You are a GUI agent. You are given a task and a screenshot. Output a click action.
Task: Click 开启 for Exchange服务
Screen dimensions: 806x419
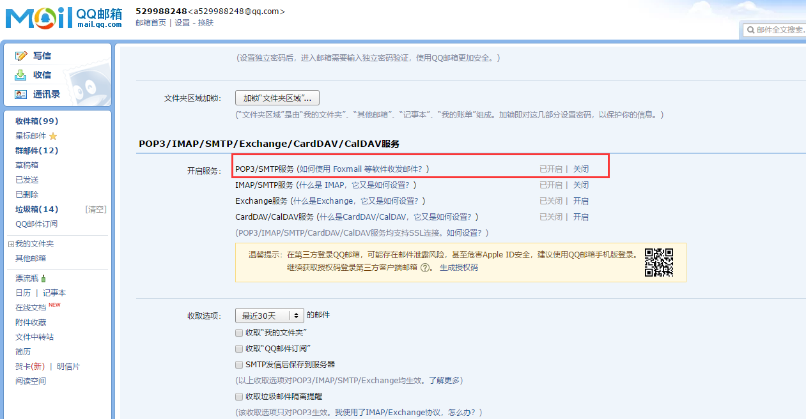580,201
